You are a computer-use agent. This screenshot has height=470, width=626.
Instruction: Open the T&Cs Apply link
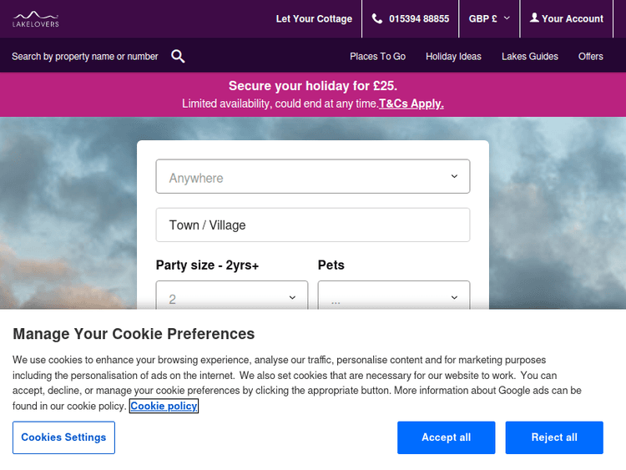click(x=411, y=104)
